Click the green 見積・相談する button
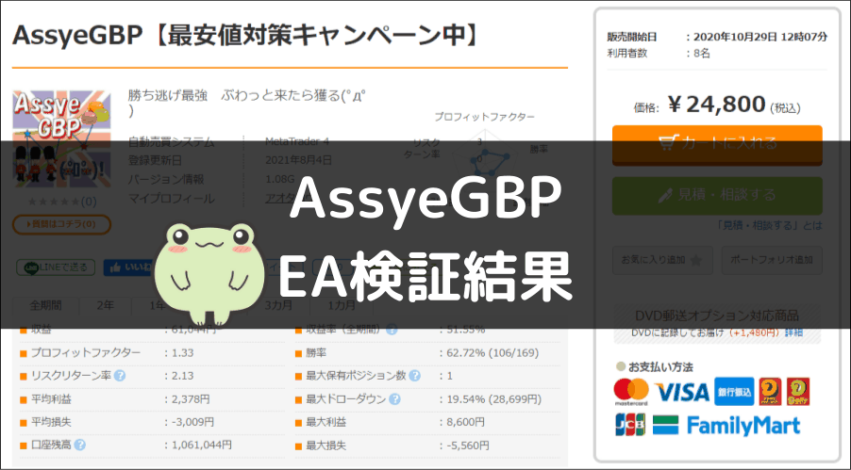 point(717,195)
